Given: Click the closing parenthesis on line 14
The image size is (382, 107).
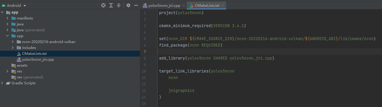Looking at the screenshot, I should (x=160, y=97).
